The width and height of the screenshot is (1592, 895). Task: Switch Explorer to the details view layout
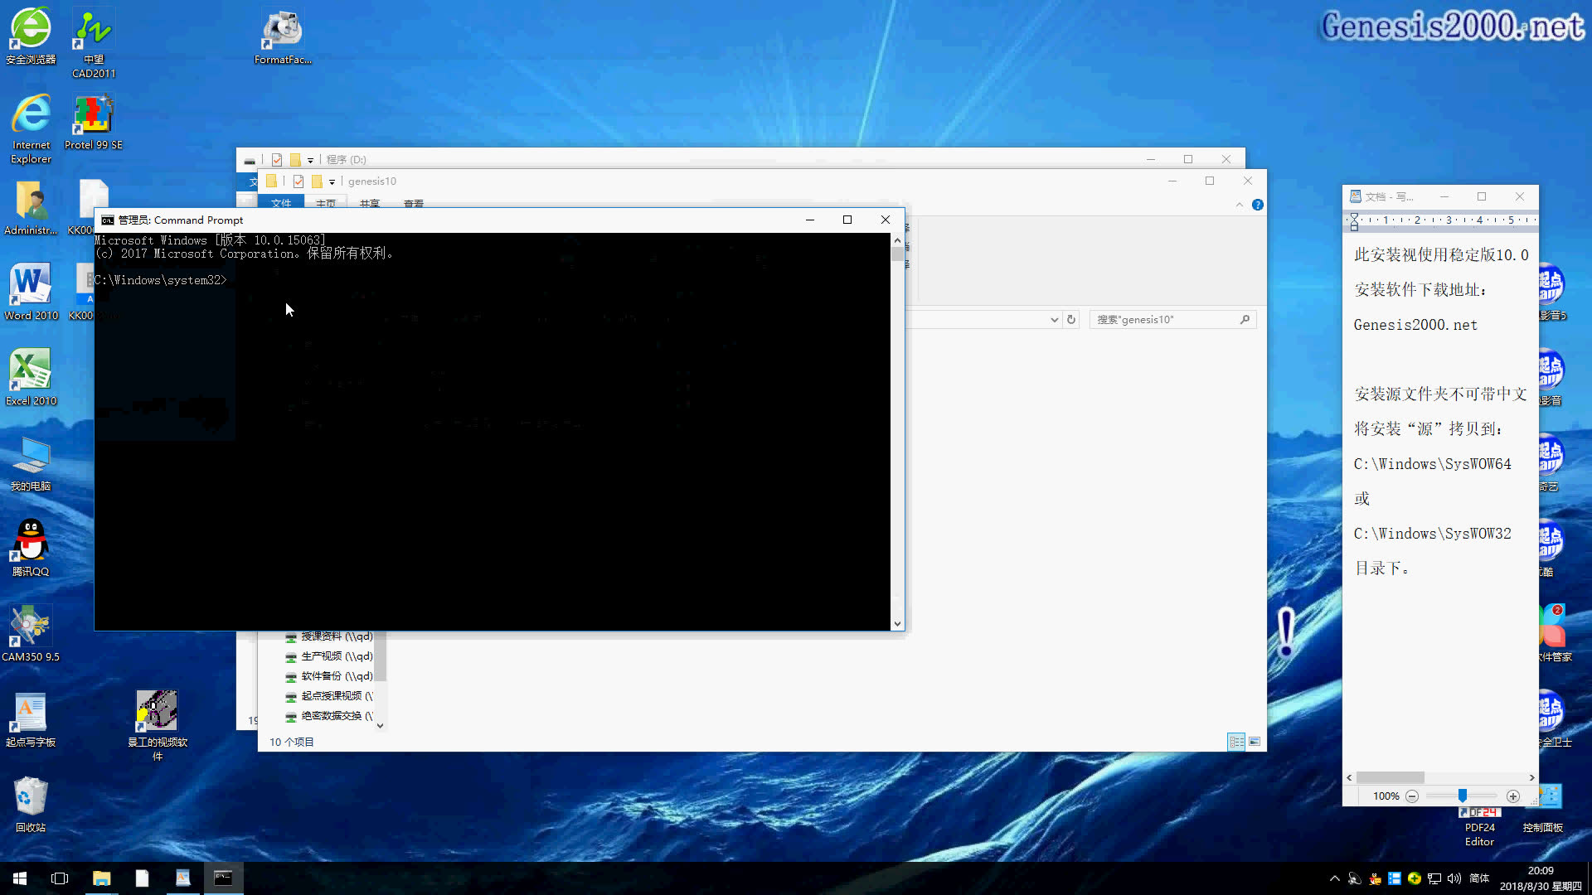1236,742
